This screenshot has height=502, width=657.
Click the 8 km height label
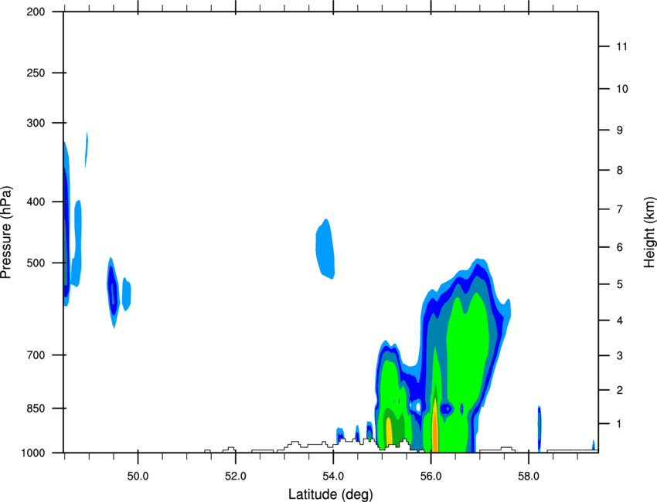click(620, 171)
